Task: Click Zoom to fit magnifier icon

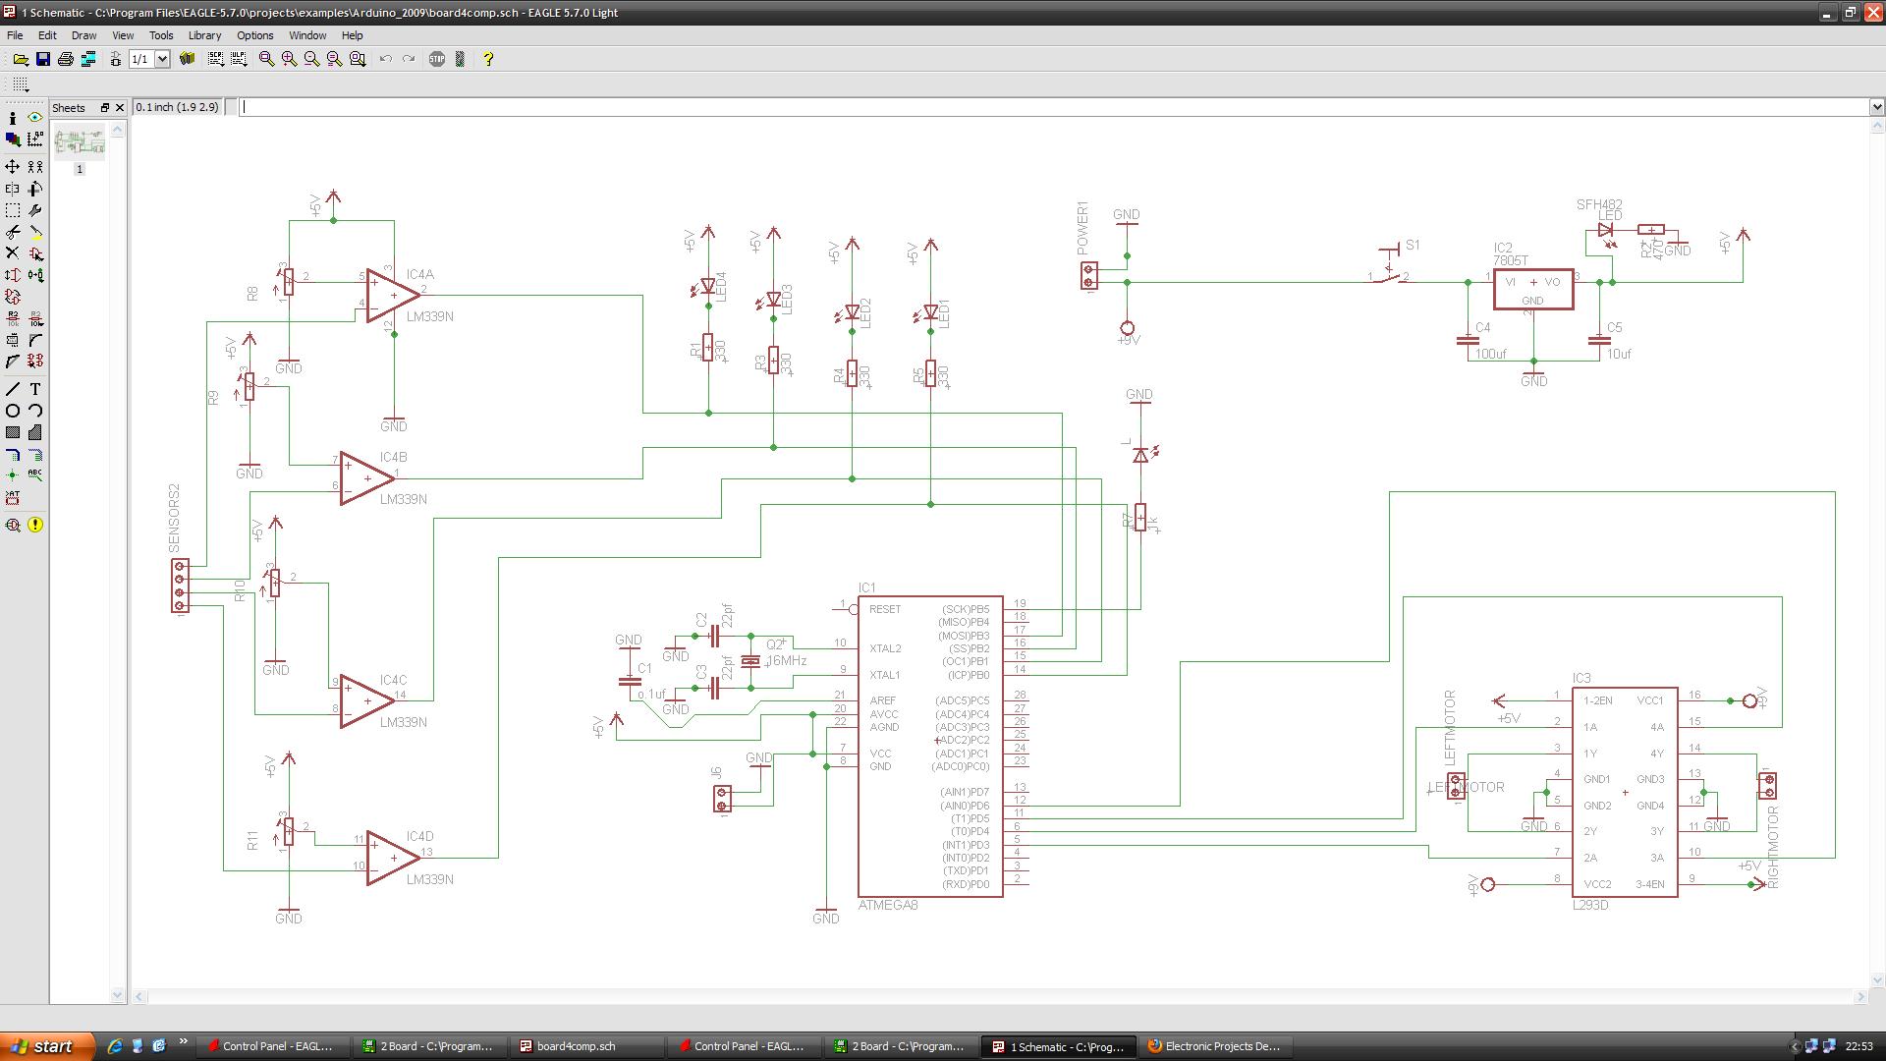Action: (x=266, y=59)
